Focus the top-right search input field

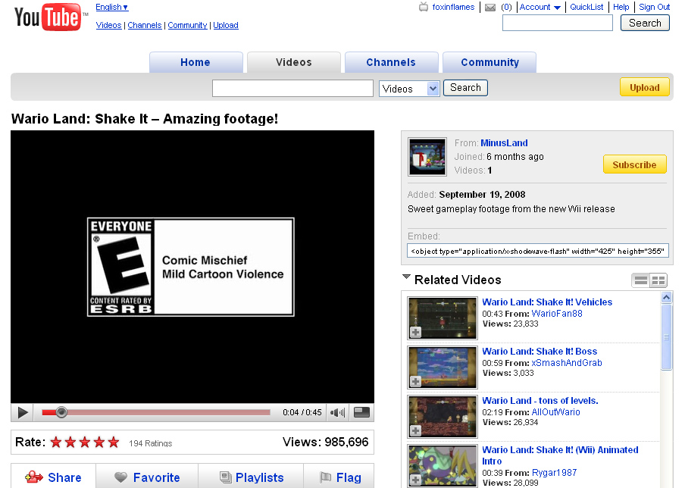point(558,23)
